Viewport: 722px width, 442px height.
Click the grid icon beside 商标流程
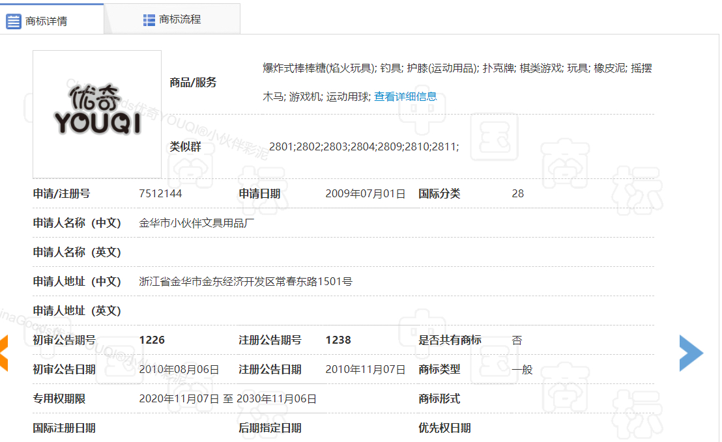[x=149, y=20]
